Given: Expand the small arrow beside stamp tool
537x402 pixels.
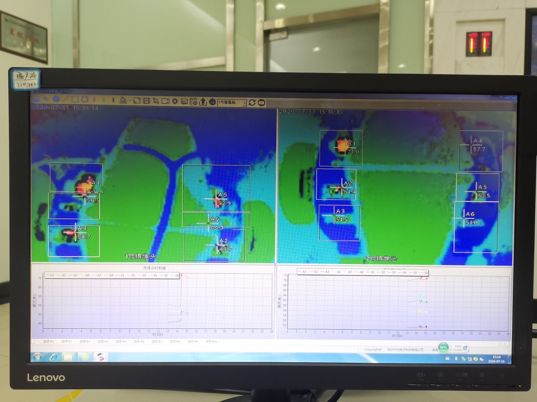Looking at the screenshot, I should tap(130, 101).
